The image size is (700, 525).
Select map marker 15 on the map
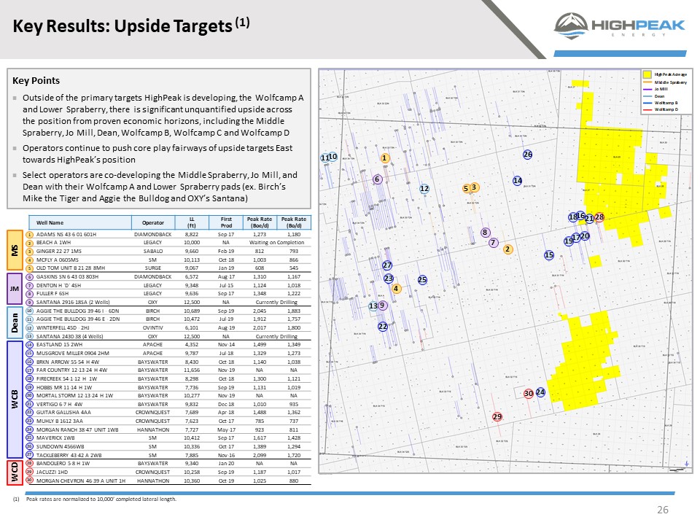pyautogui.click(x=549, y=255)
